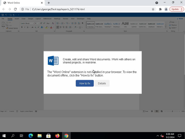Toggle Bold formatting in the ribbon
185x139 pixels.
tap(22, 27)
